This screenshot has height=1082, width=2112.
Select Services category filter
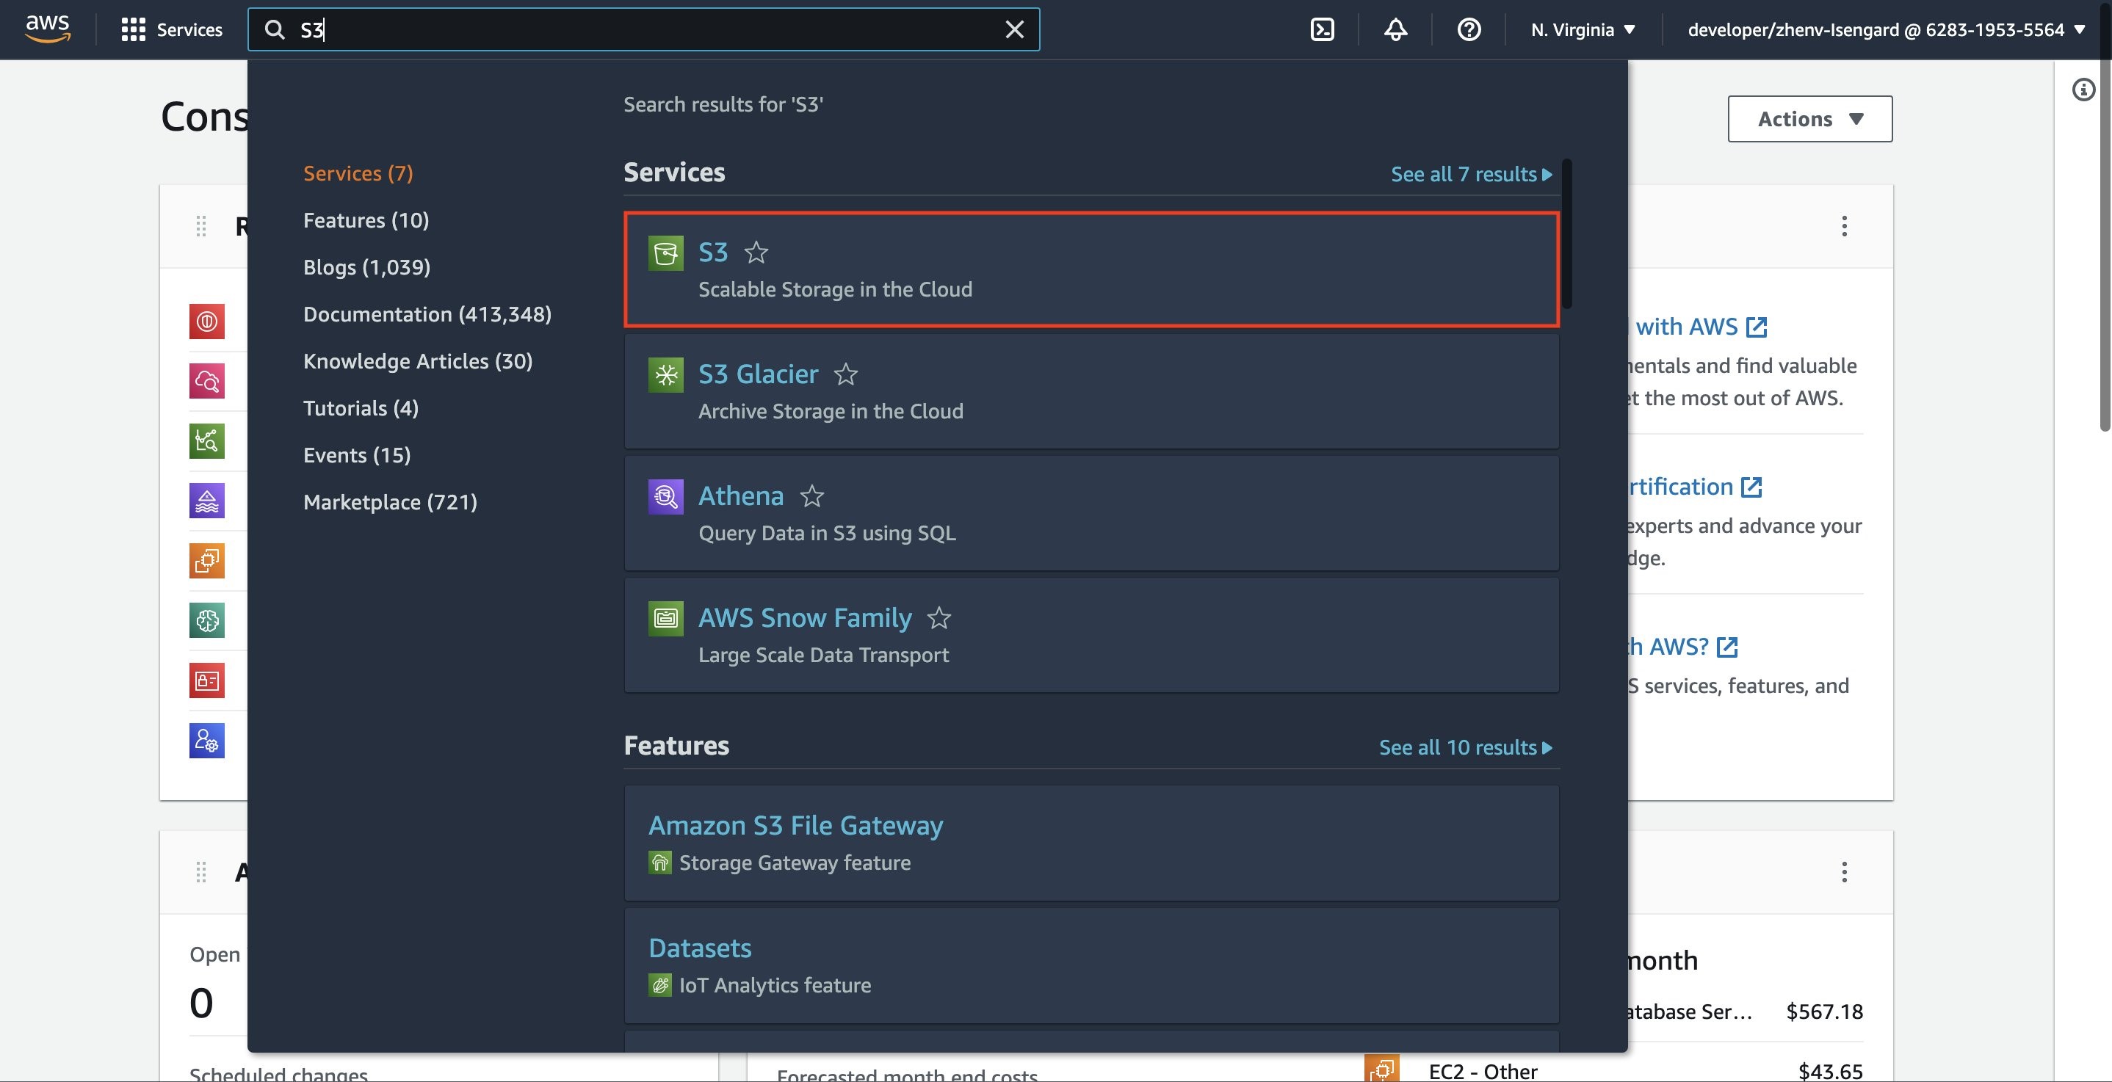(x=358, y=173)
